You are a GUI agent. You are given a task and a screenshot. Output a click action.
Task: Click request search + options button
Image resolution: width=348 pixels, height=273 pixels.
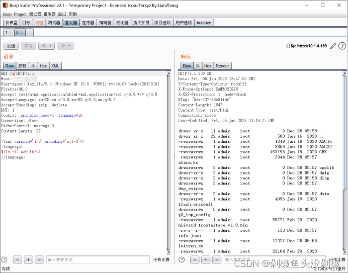(28, 260)
